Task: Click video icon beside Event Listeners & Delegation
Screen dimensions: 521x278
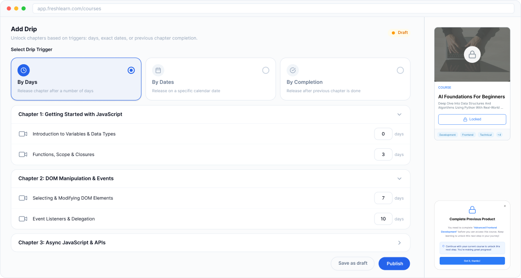Action: (23, 219)
